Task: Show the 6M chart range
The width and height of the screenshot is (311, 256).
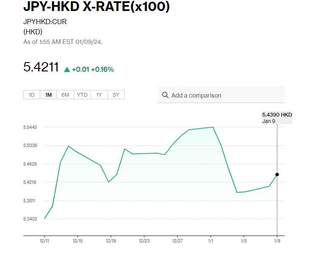Action: 65,95
